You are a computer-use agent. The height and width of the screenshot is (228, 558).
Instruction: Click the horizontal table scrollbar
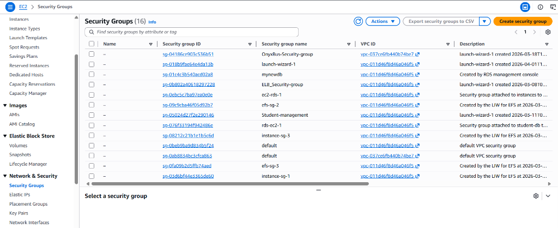(230, 184)
